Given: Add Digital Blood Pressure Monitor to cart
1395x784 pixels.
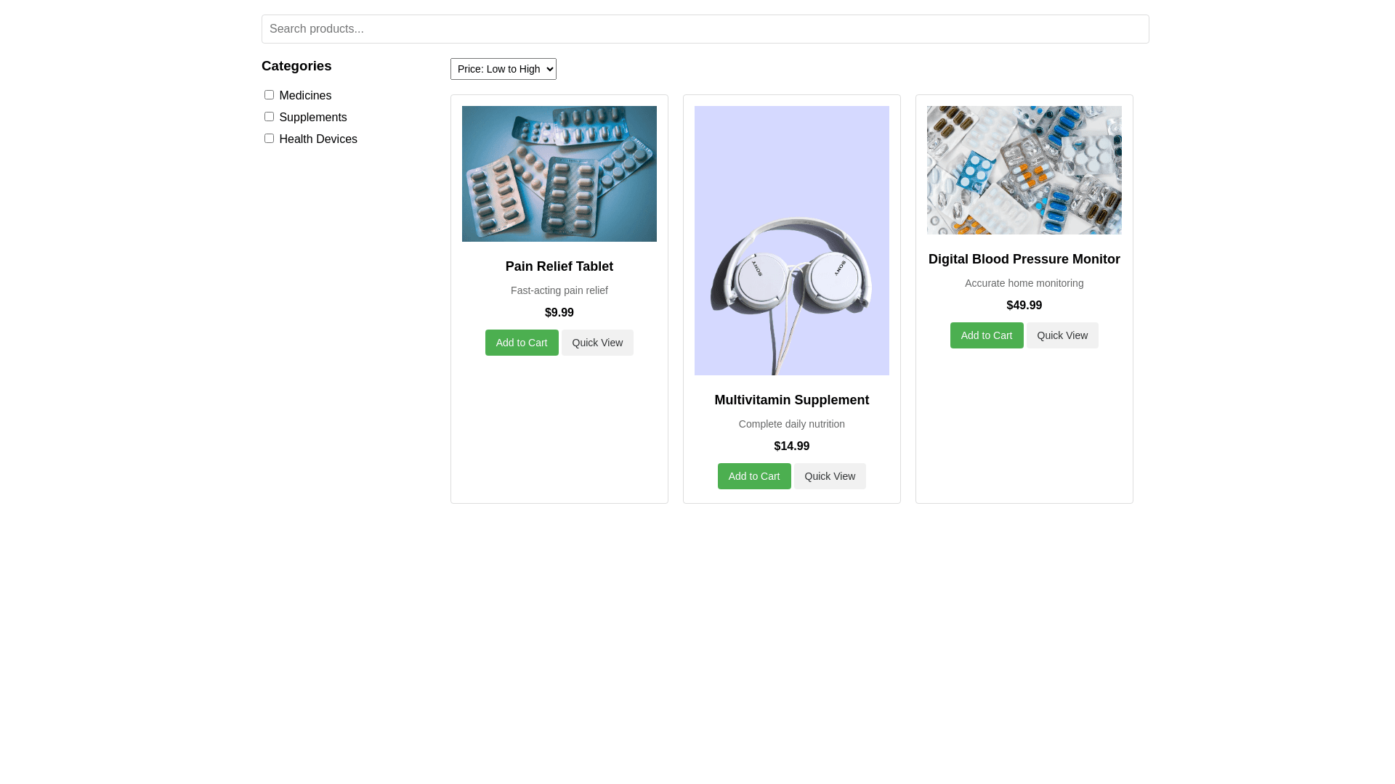Looking at the screenshot, I should pos(986,335).
